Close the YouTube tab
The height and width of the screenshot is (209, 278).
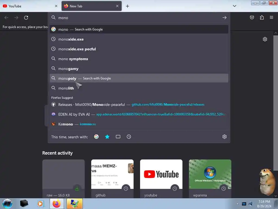tap(56, 6)
